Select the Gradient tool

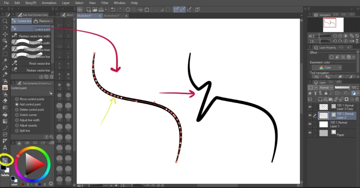pyautogui.click(x=5, y=121)
